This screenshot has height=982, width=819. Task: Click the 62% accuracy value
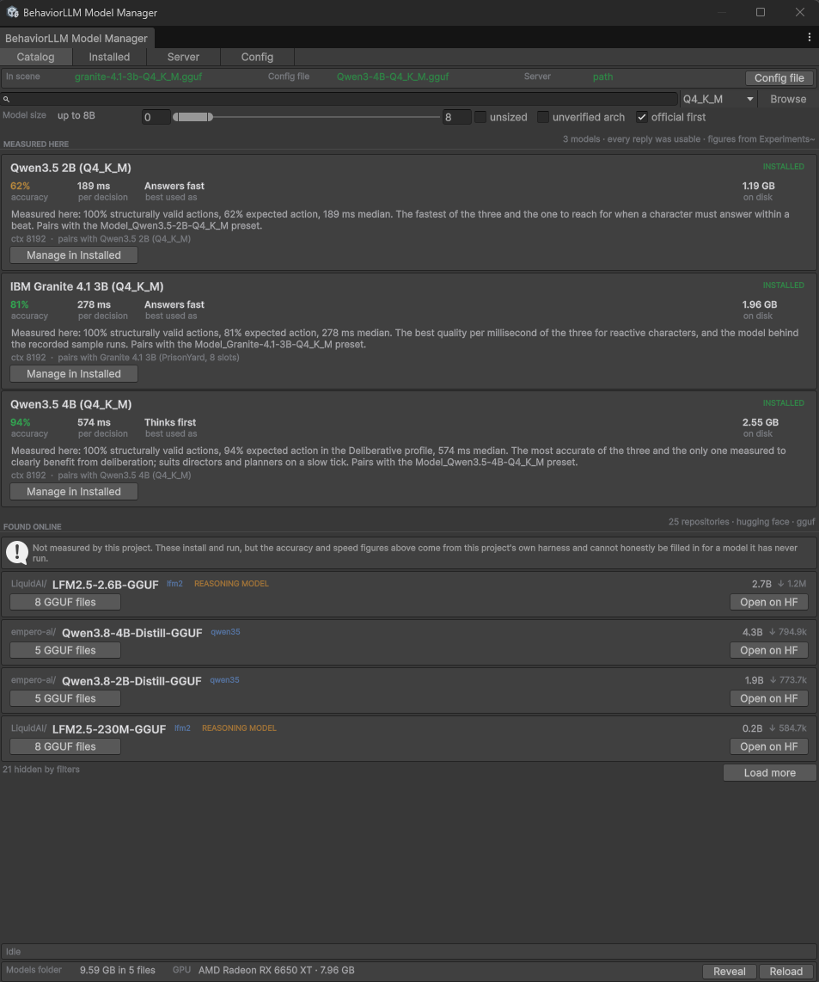pyautogui.click(x=20, y=186)
